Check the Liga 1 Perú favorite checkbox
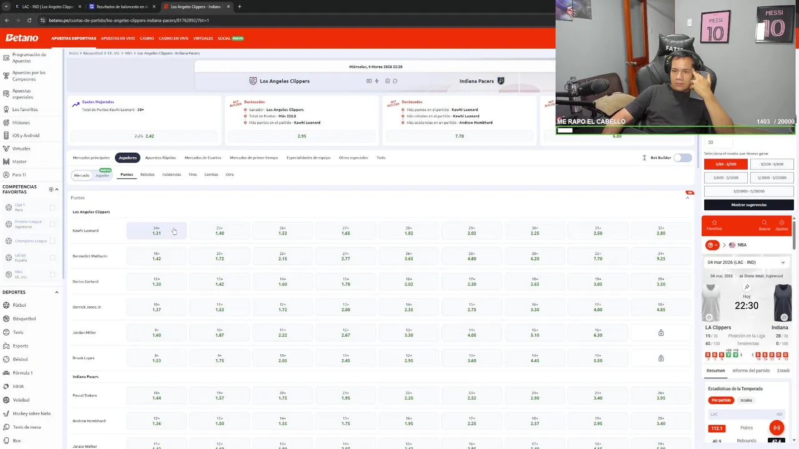Viewport: 799px width, 449px height. point(52,207)
